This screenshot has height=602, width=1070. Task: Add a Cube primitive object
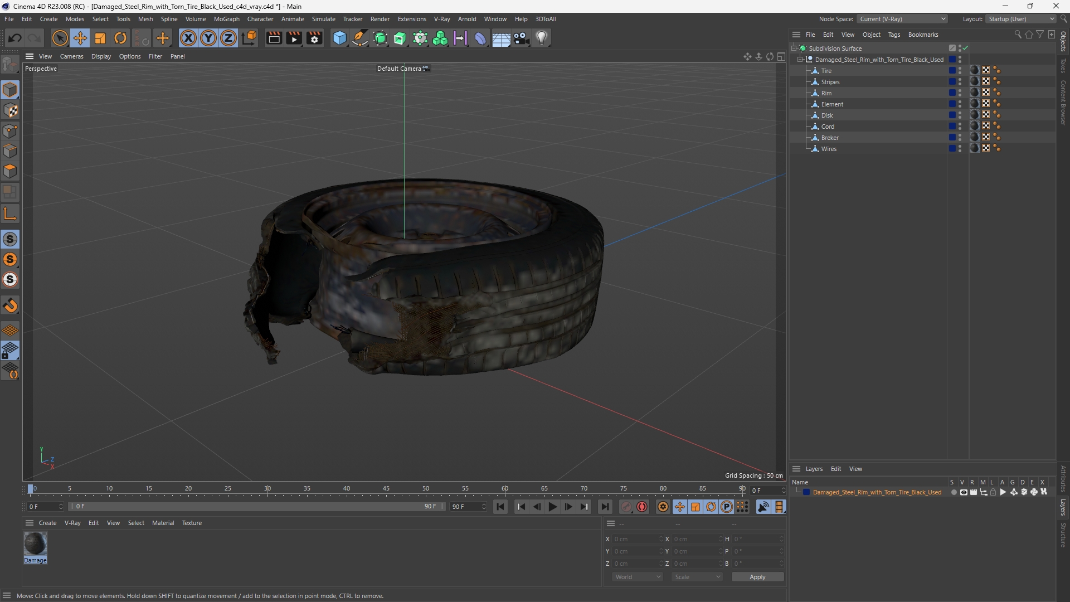pyautogui.click(x=339, y=38)
